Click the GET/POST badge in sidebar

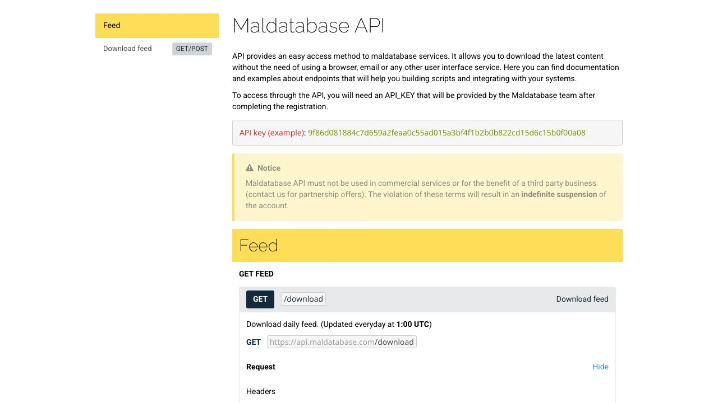tap(192, 49)
